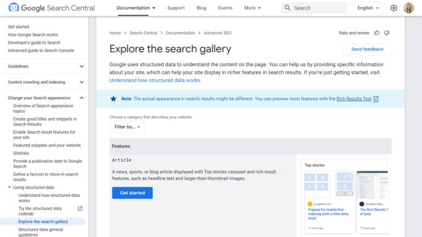Go to the Blog tab
422x237 pixels.
[201, 8]
